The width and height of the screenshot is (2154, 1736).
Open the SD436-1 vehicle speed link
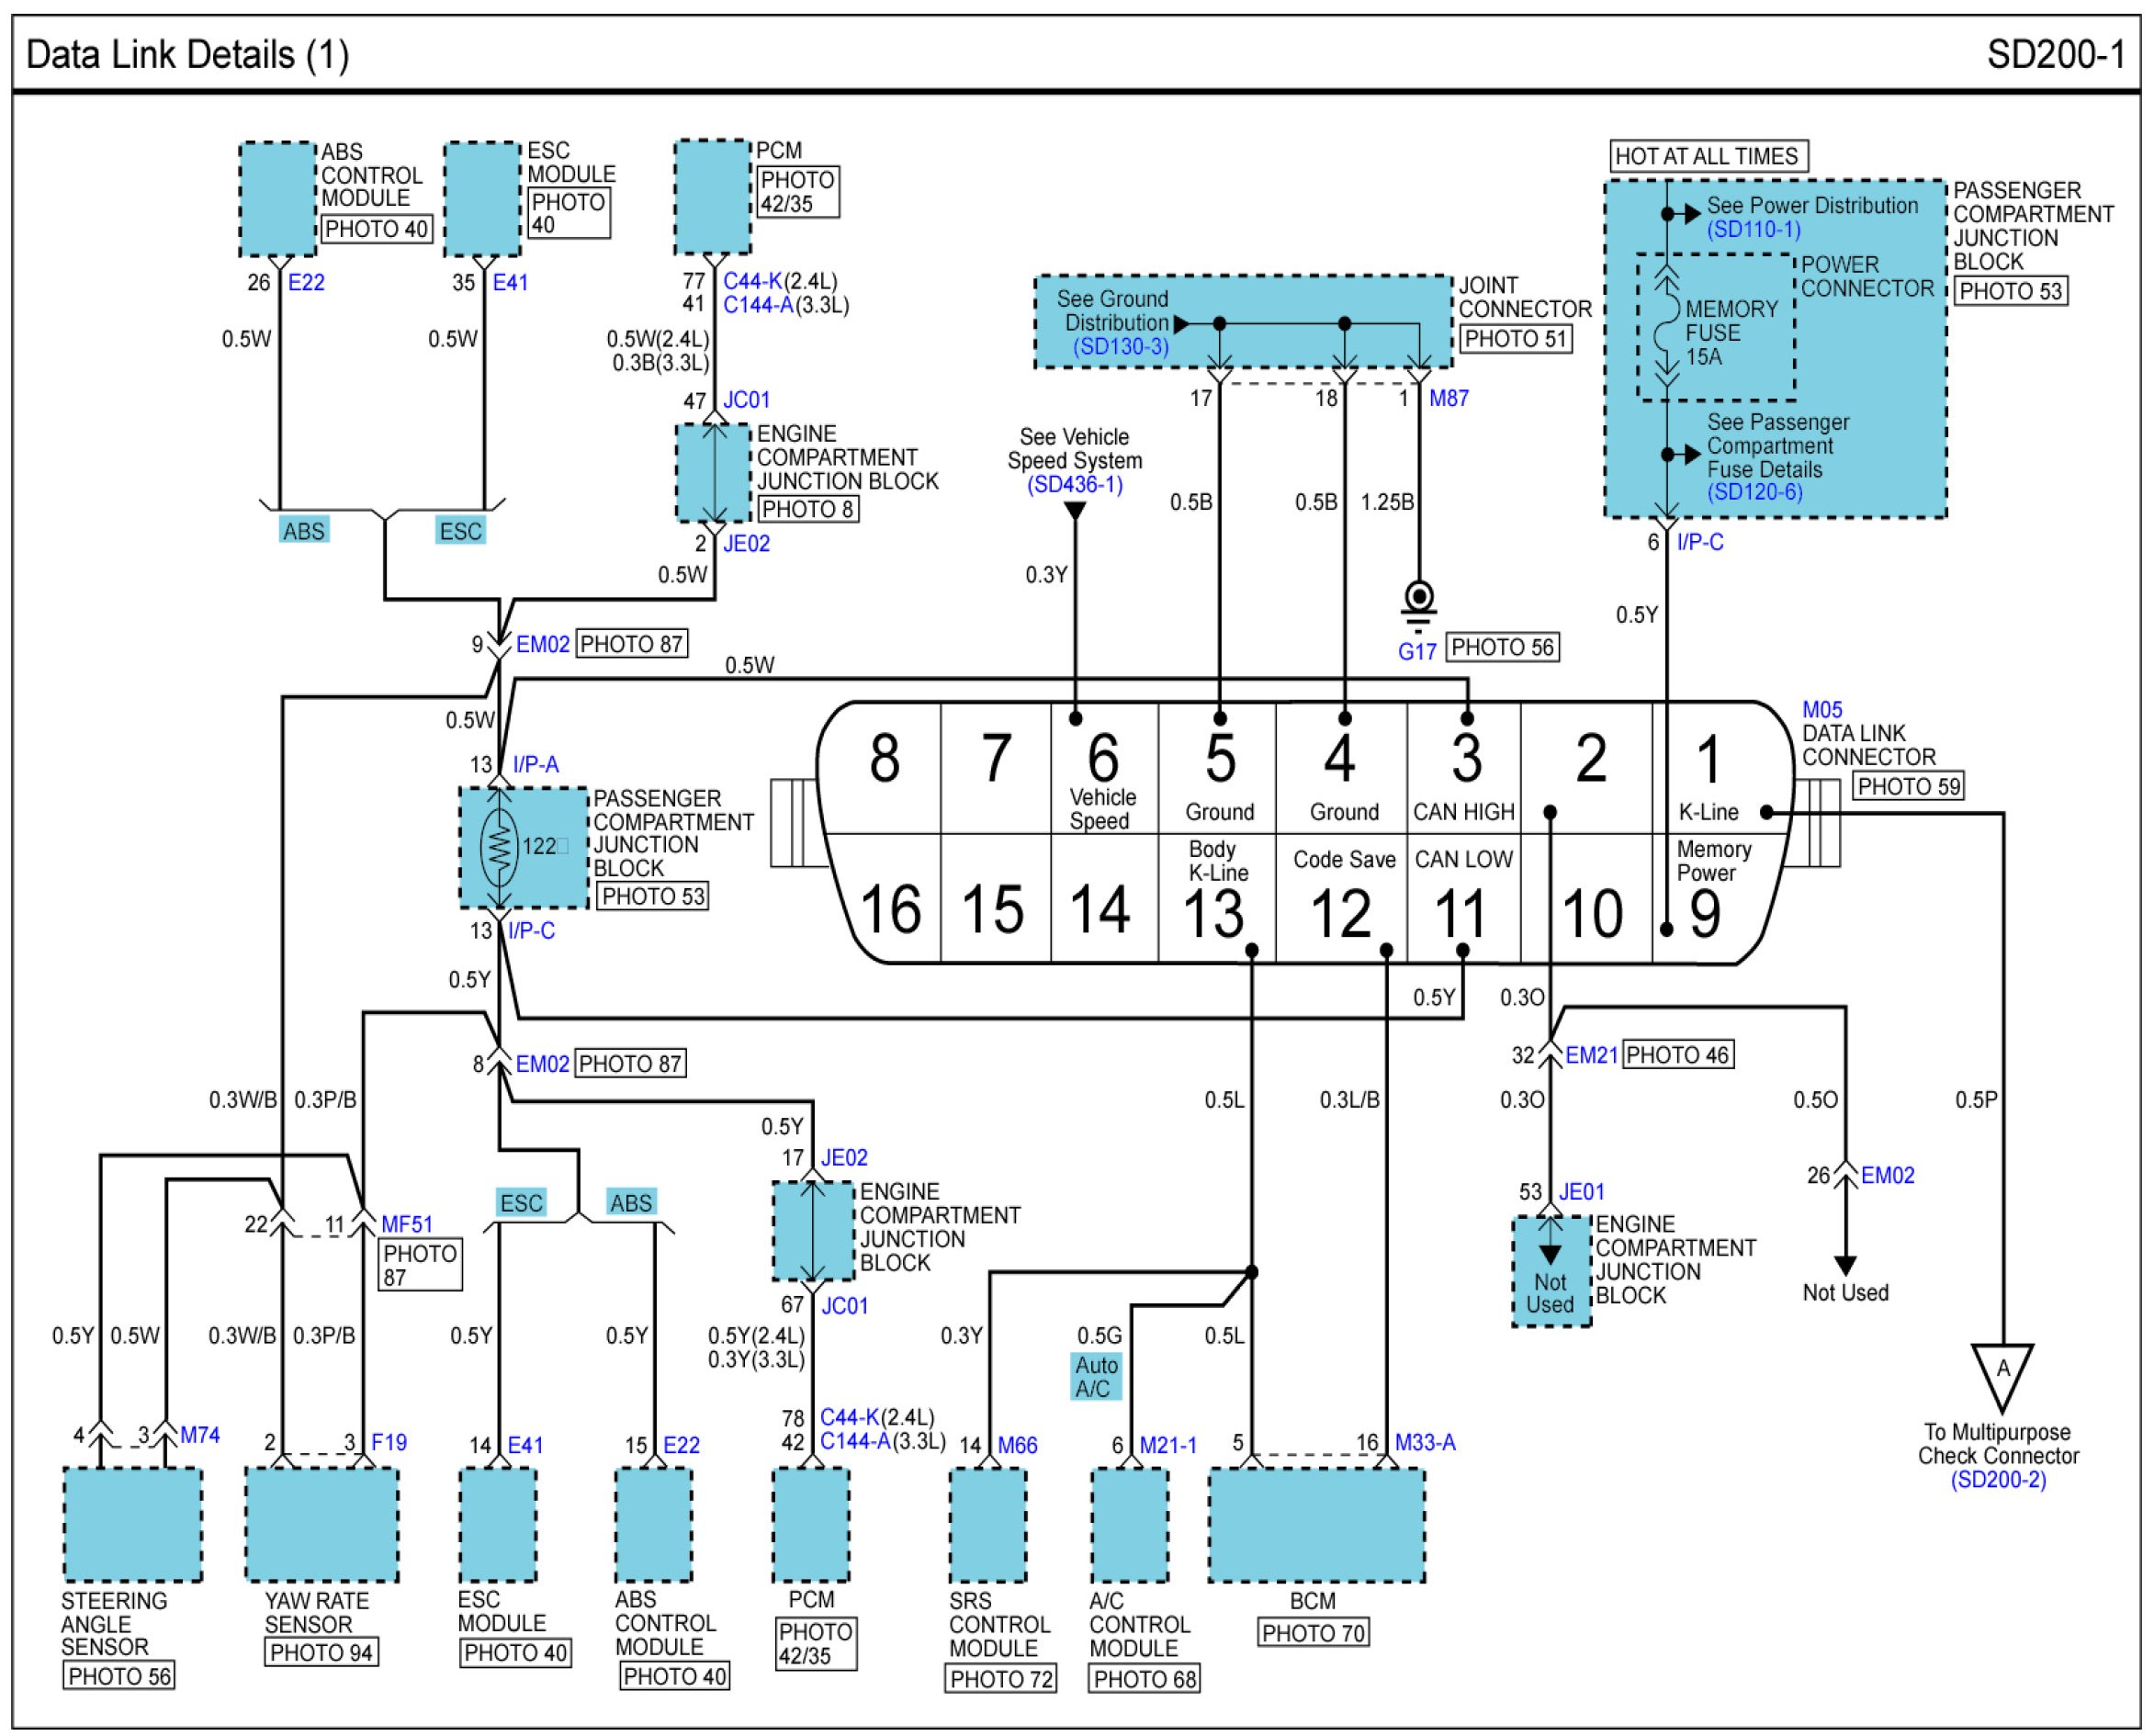click(x=1075, y=485)
